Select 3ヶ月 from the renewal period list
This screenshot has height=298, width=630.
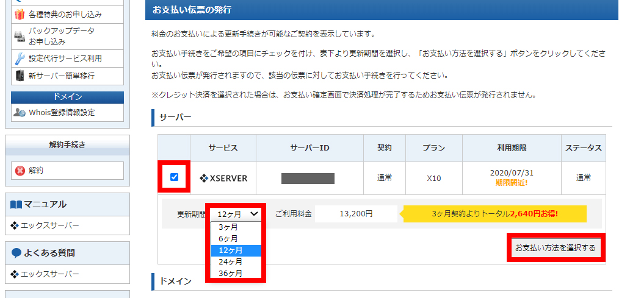pos(228,227)
